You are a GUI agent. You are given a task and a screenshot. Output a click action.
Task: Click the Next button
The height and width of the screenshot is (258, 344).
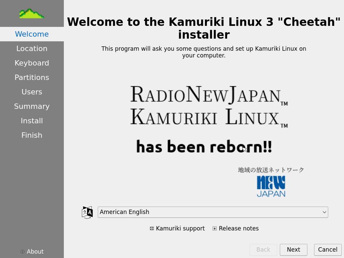click(294, 250)
